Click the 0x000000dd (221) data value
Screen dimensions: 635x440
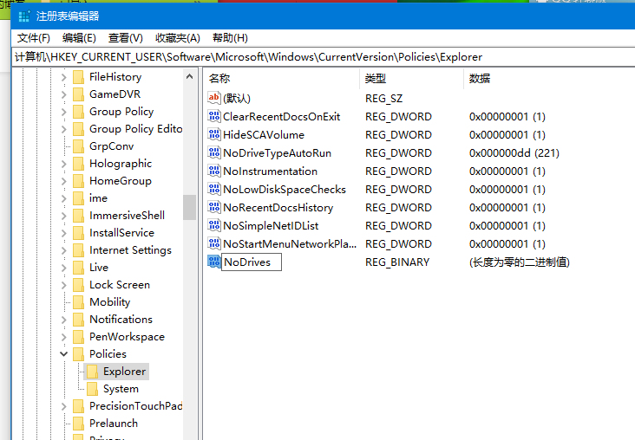click(514, 152)
